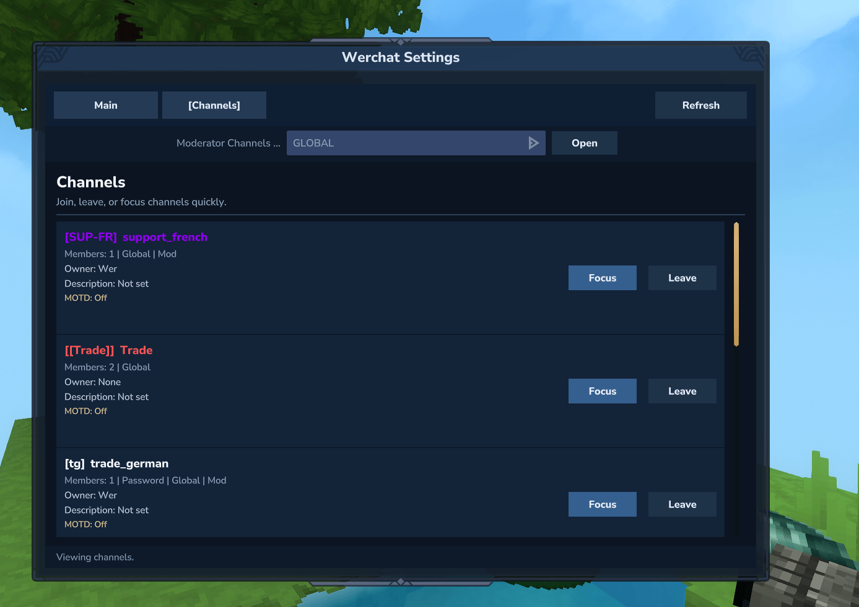
Task: Expand the Moderator Channels dropdown arrow
Action: coord(533,143)
